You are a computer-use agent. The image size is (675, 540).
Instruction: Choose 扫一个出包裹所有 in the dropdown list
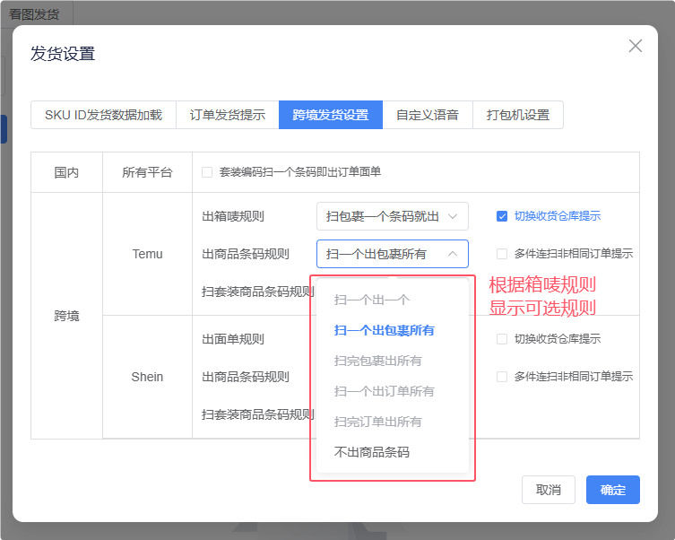[x=384, y=330]
